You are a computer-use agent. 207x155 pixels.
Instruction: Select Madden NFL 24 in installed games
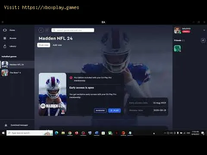tap(17, 65)
